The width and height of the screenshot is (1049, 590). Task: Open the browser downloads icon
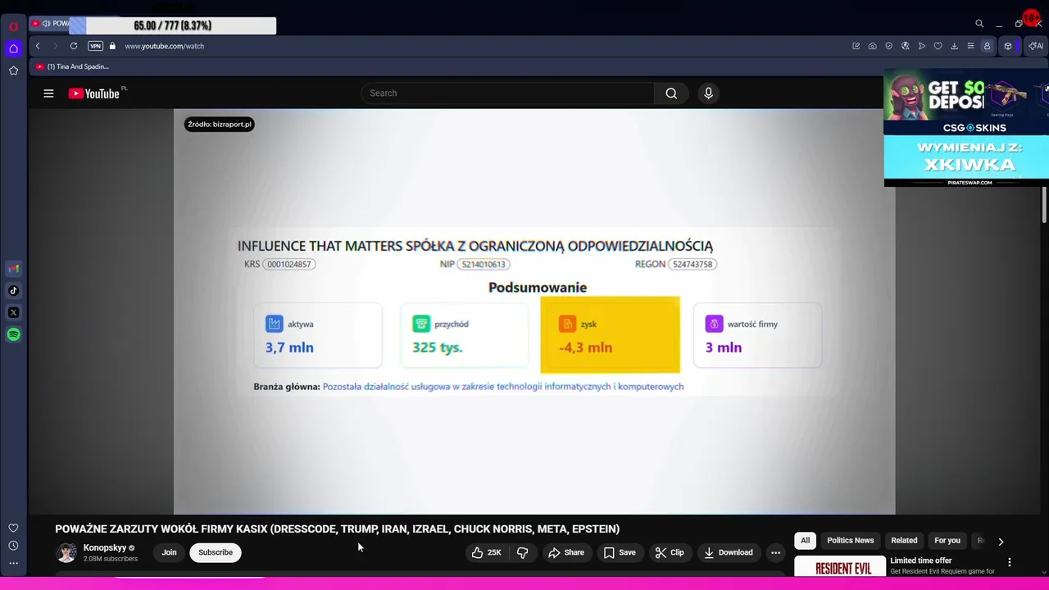point(954,46)
